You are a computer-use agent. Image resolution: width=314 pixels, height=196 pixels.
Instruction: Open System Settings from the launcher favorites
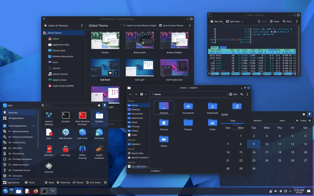(x=49, y=119)
